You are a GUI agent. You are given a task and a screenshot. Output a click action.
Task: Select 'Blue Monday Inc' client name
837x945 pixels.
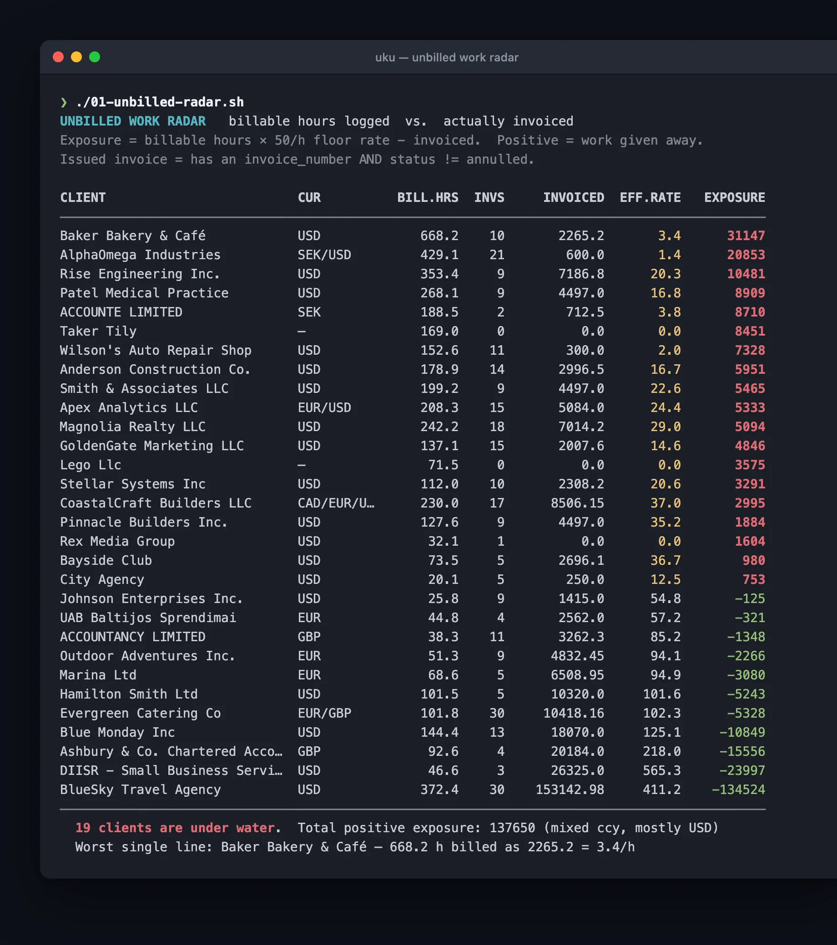tap(117, 732)
